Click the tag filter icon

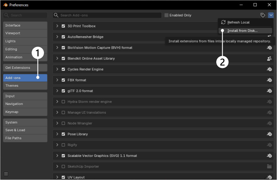coord(263,15)
